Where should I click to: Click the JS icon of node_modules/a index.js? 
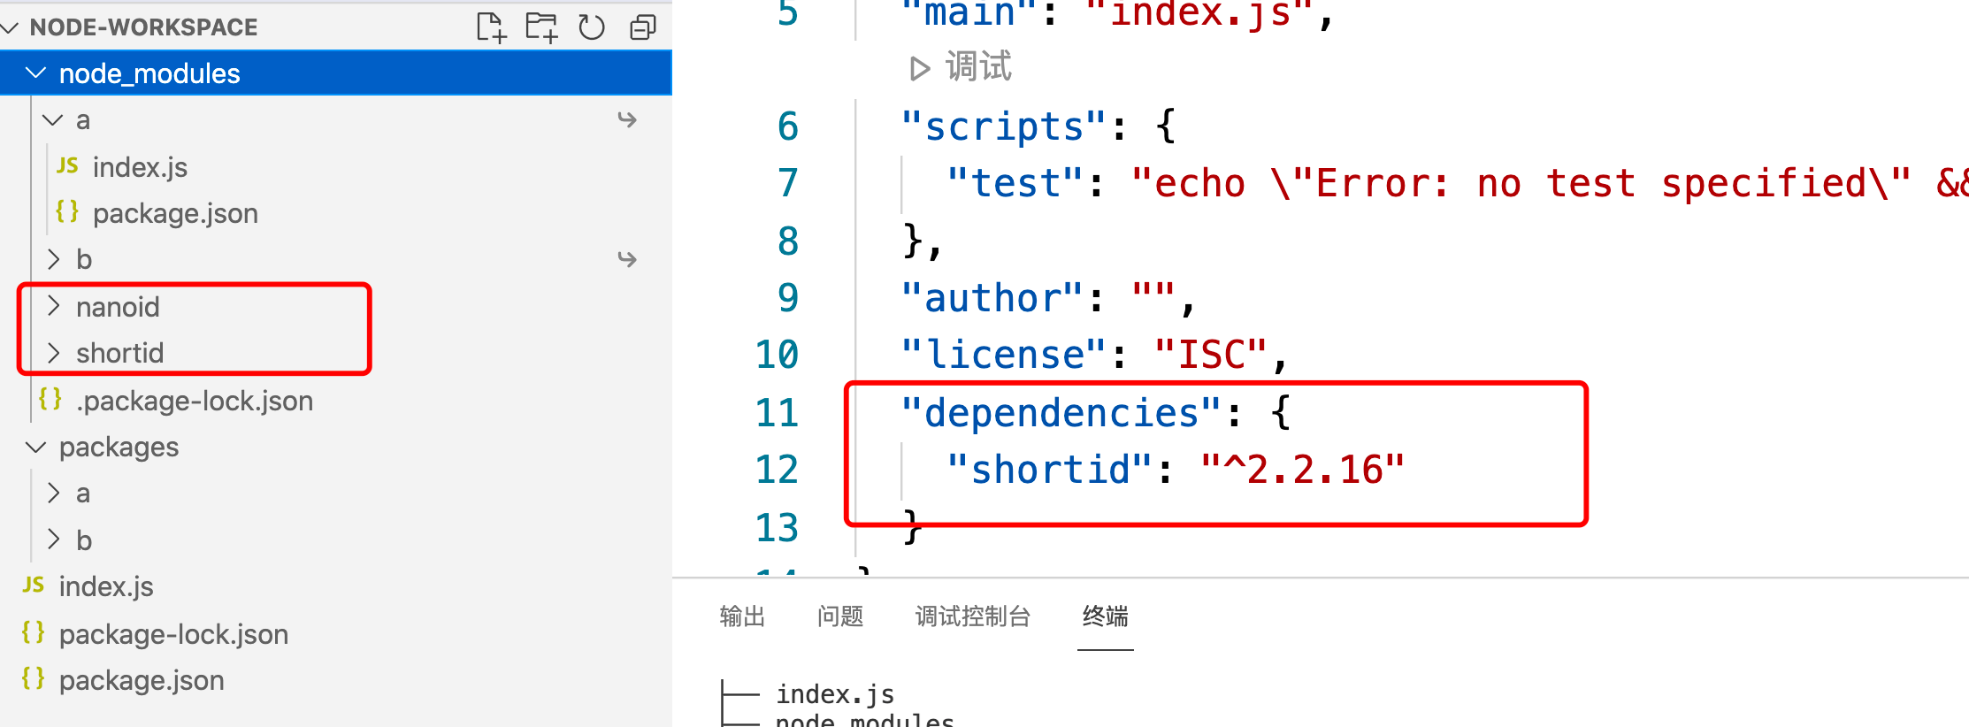pyautogui.click(x=67, y=165)
